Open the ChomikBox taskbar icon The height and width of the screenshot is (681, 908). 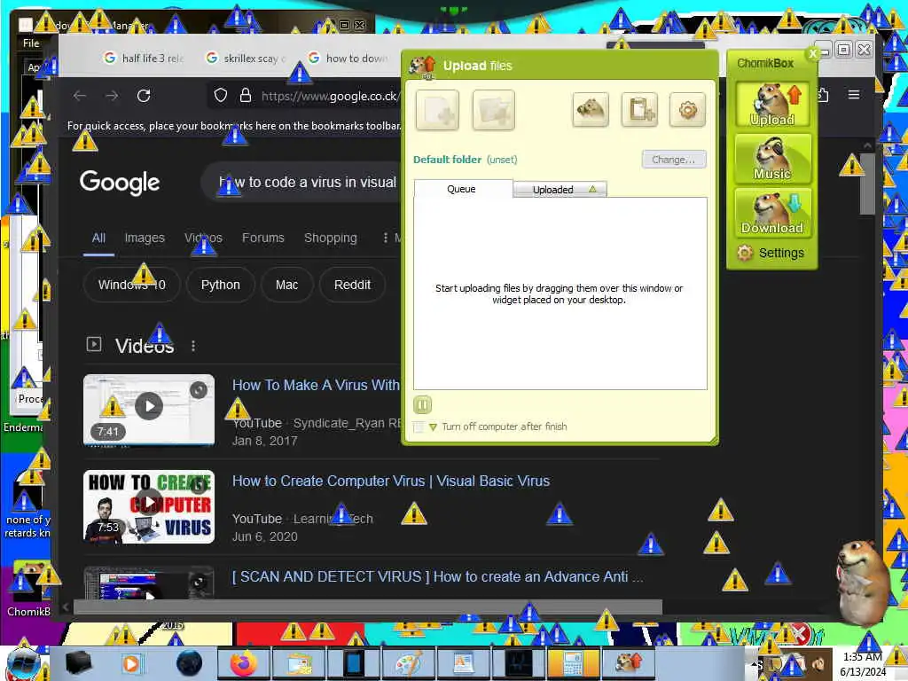[629, 663]
